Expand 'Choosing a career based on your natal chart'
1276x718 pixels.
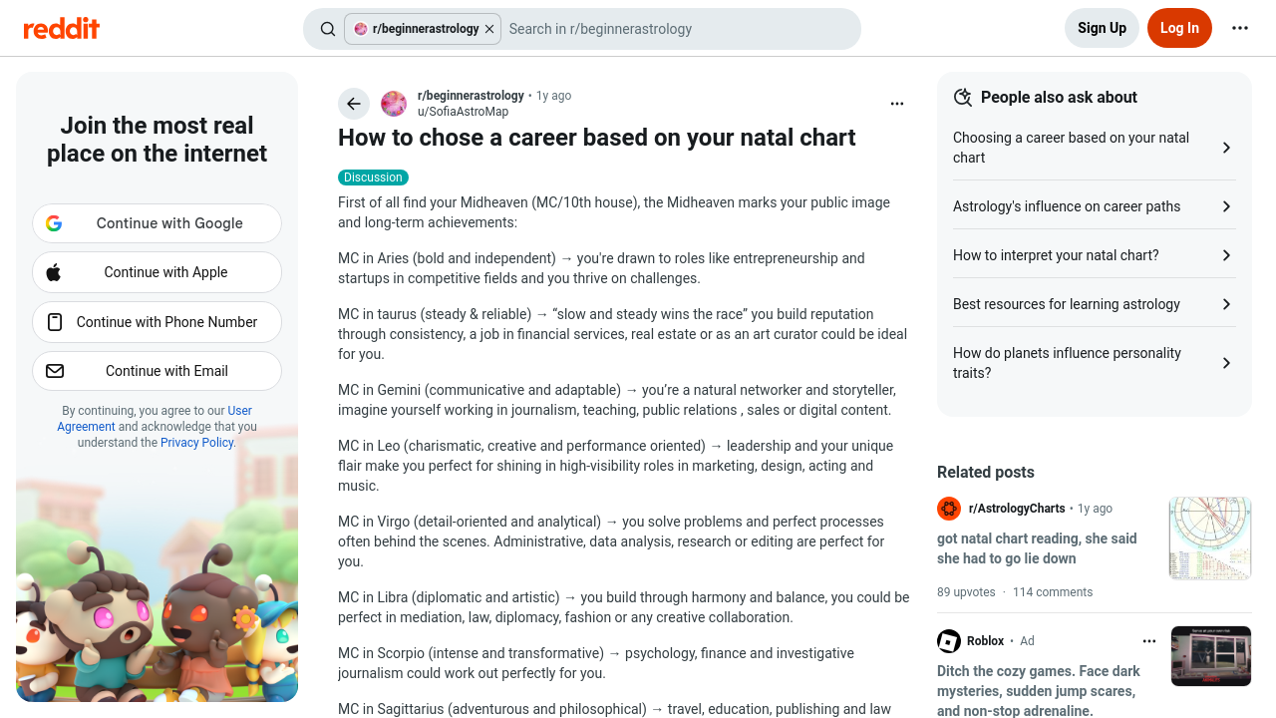click(x=1095, y=148)
